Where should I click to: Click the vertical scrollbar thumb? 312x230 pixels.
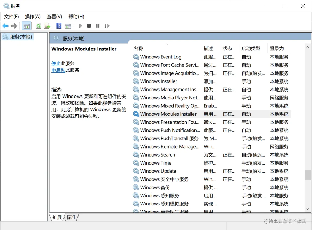pos(307,175)
